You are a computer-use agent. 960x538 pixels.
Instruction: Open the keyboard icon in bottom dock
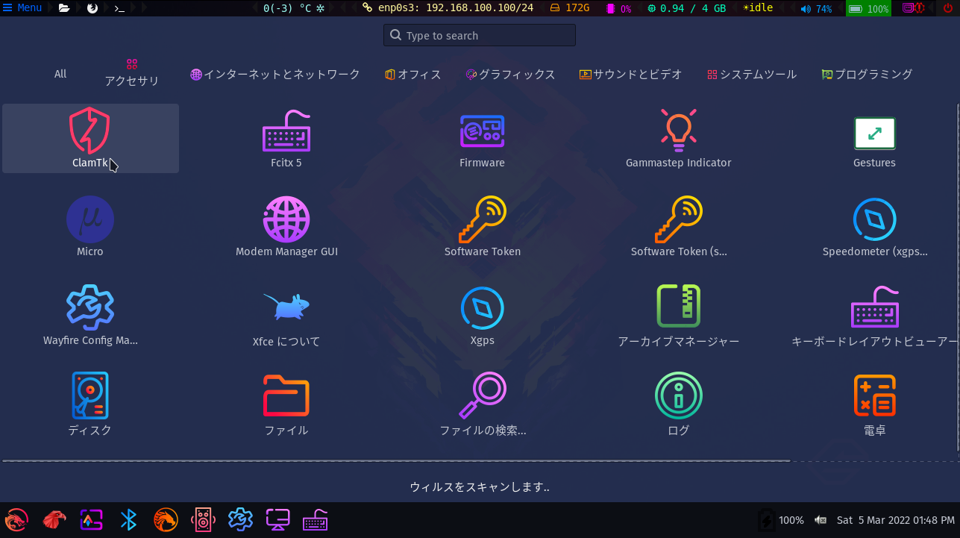pyautogui.click(x=316, y=519)
